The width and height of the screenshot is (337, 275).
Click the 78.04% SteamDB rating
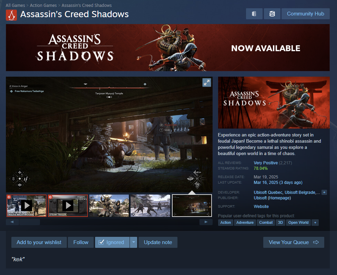coord(261,168)
